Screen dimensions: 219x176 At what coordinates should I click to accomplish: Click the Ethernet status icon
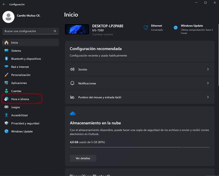pos(146,27)
